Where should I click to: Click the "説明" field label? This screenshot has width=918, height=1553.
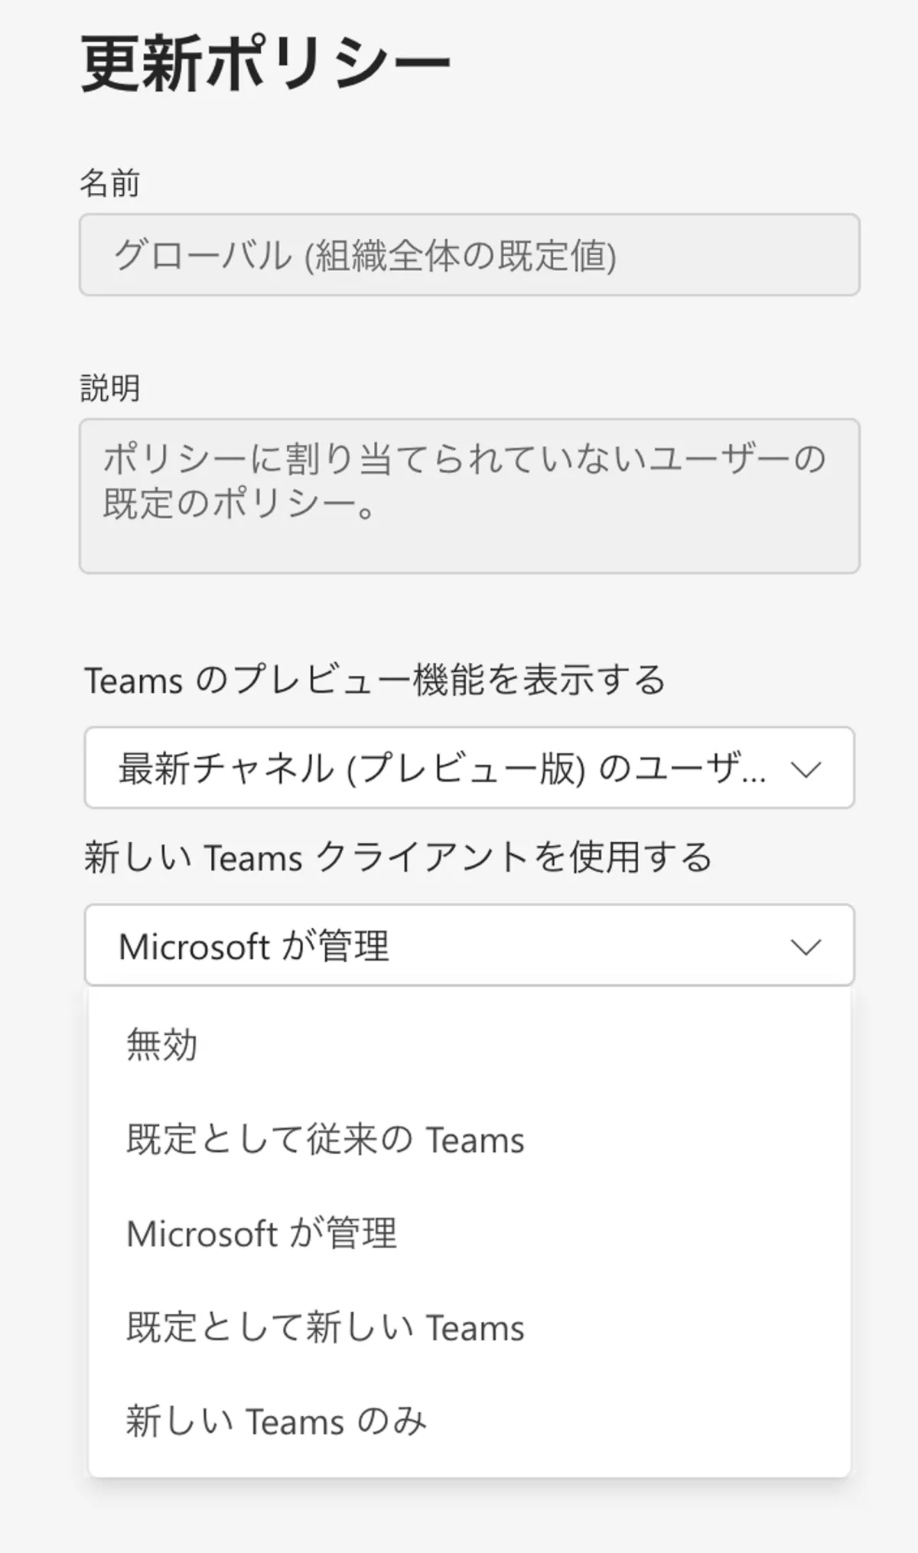coord(110,388)
